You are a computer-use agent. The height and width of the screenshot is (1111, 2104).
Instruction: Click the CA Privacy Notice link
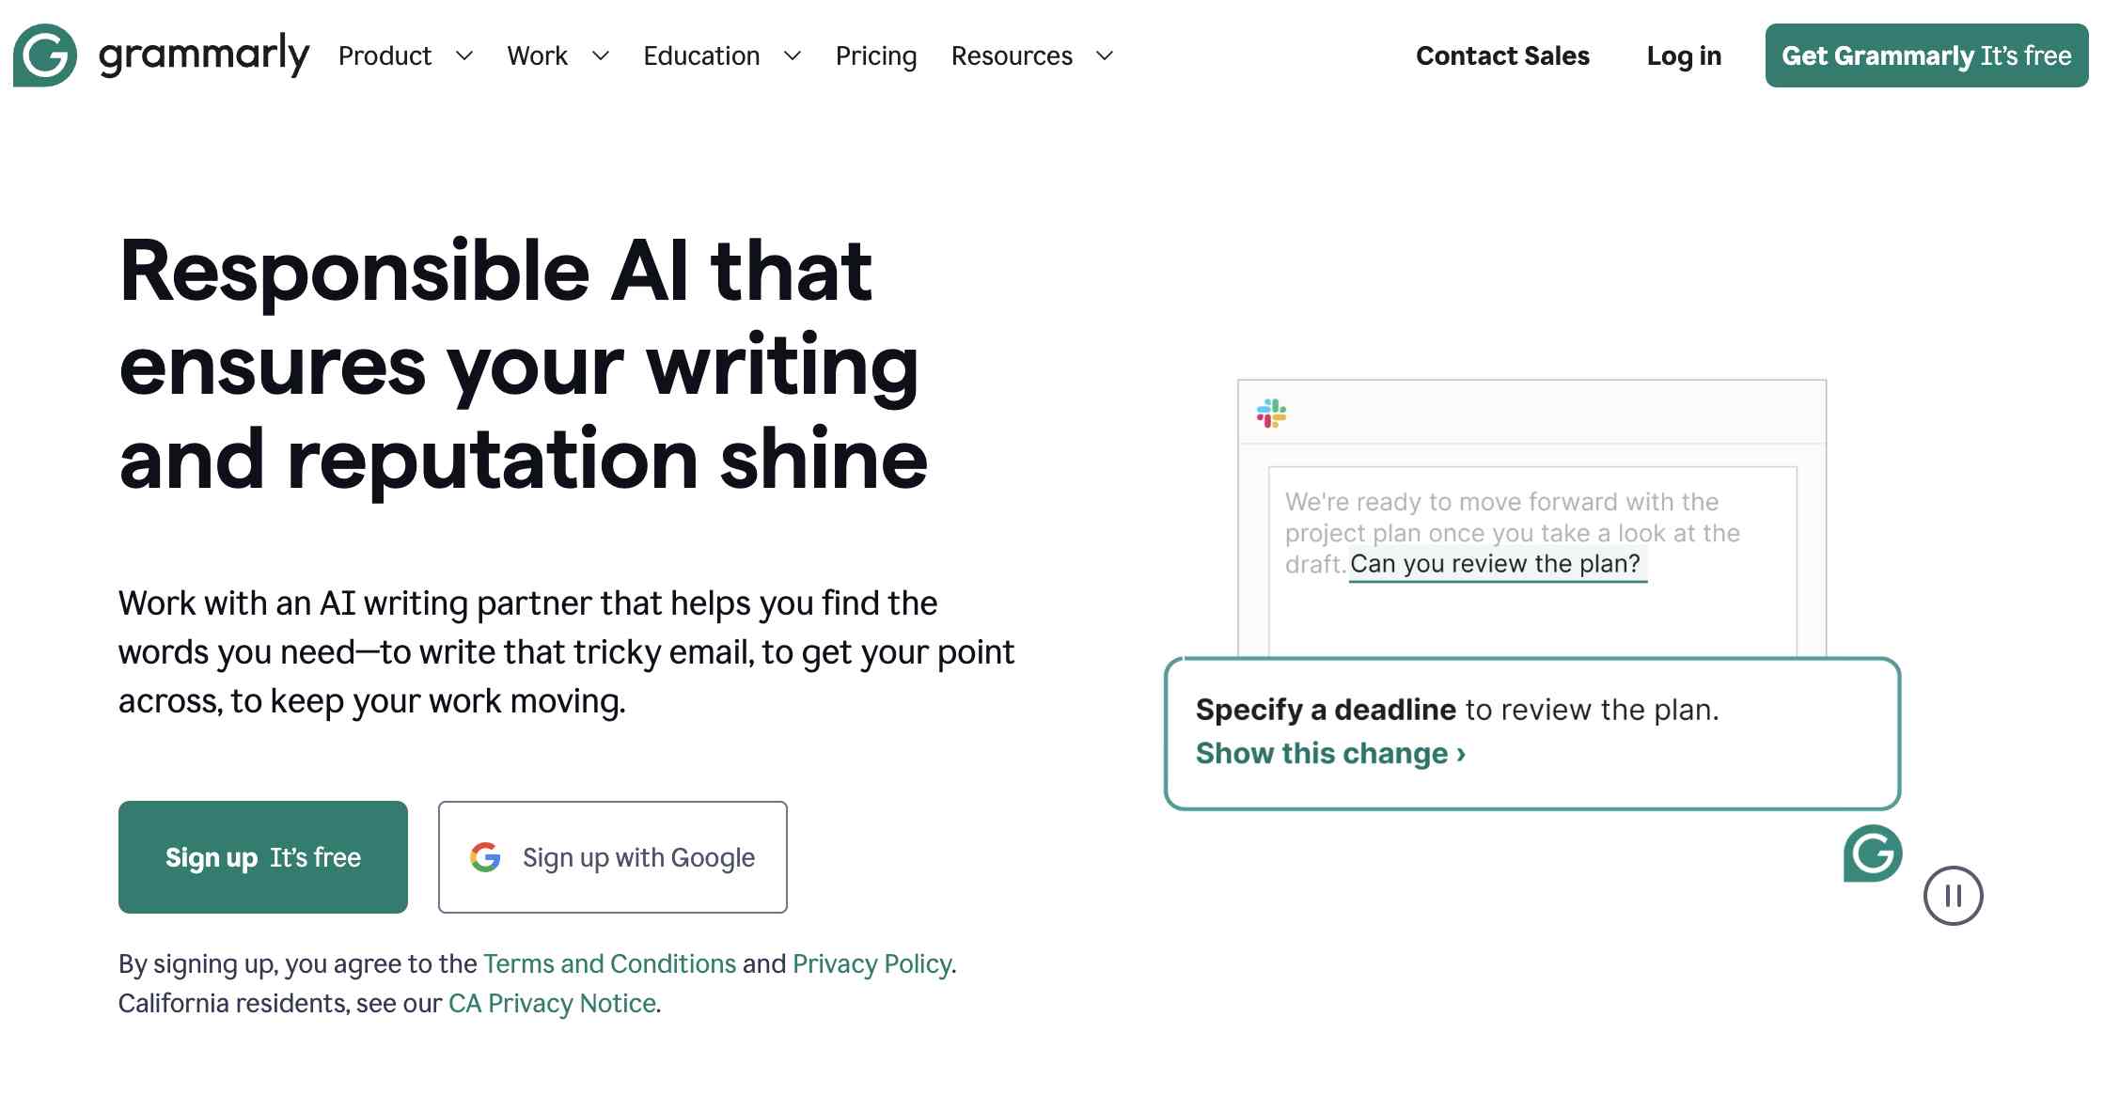coord(551,1001)
